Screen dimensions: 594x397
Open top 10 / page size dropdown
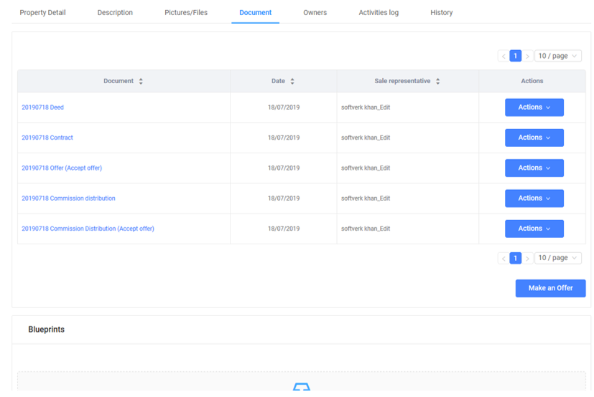pos(557,56)
